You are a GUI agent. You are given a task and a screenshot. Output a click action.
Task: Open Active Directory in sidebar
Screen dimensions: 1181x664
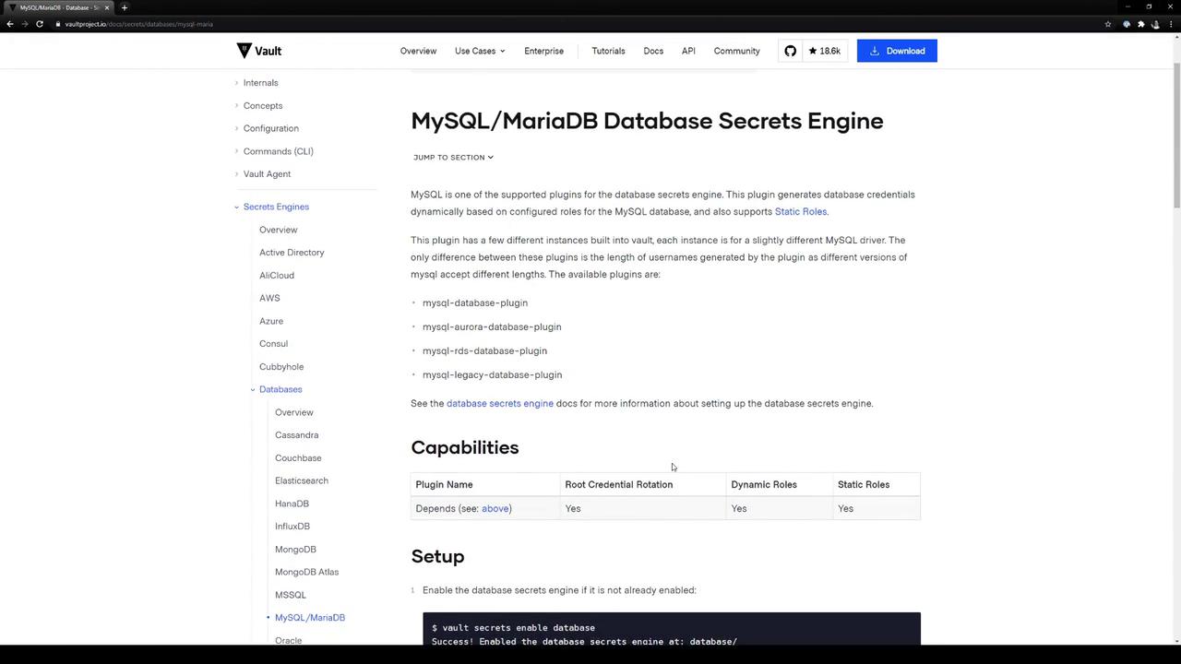point(292,253)
